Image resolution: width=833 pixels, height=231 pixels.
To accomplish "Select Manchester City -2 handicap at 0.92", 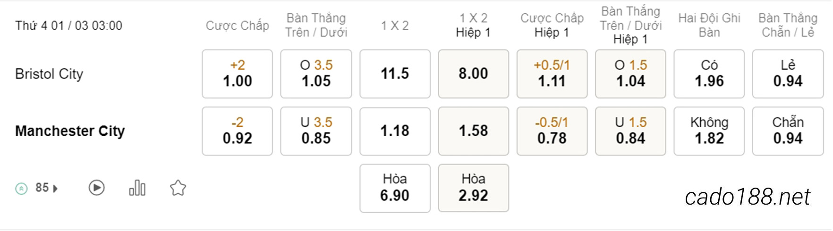I will (237, 131).
